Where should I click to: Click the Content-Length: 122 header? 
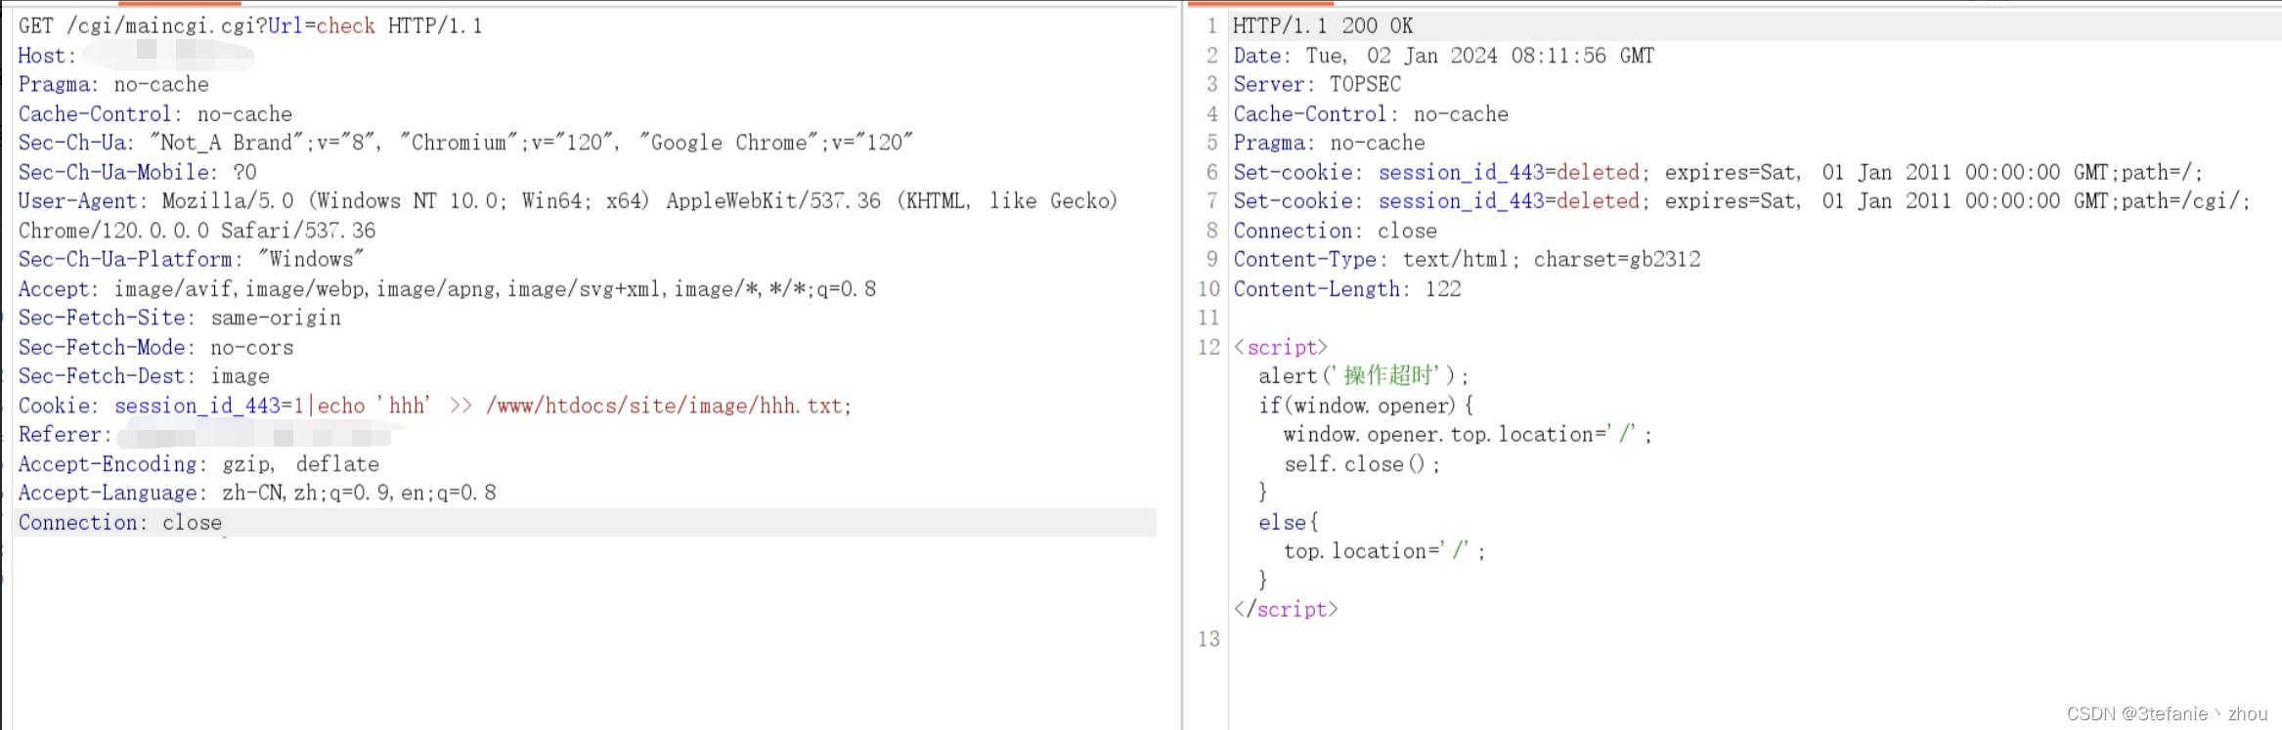point(1347,289)
